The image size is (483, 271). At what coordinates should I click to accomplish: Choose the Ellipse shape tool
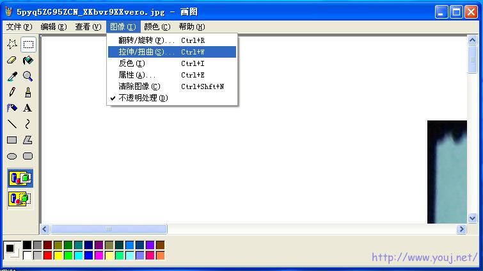pyautogui.click(x=12, y=156)
